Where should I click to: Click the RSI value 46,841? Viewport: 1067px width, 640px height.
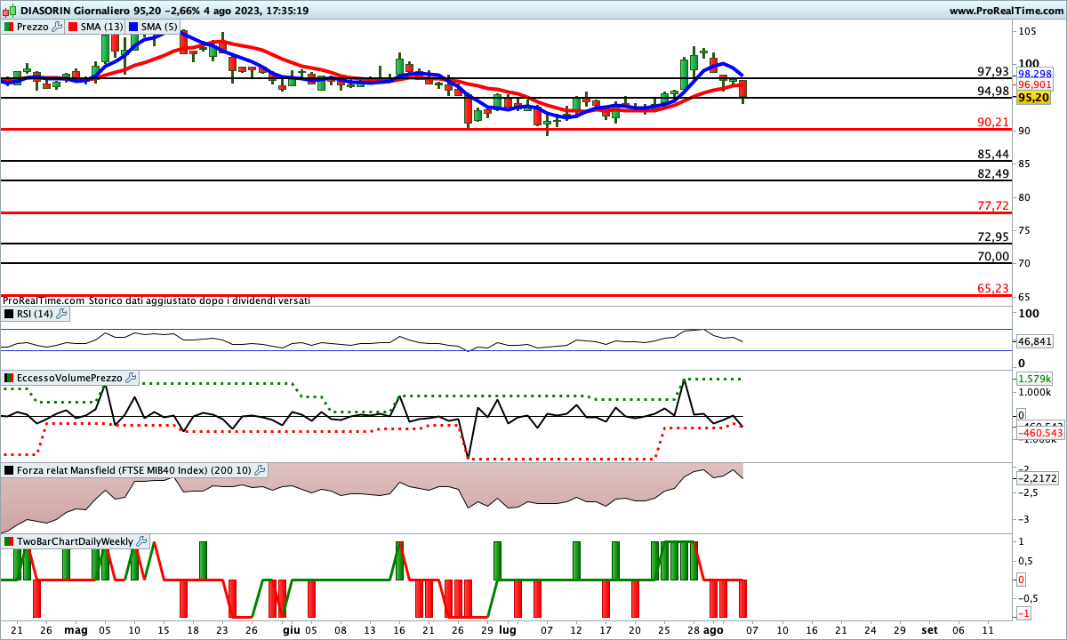point(1034,341)
